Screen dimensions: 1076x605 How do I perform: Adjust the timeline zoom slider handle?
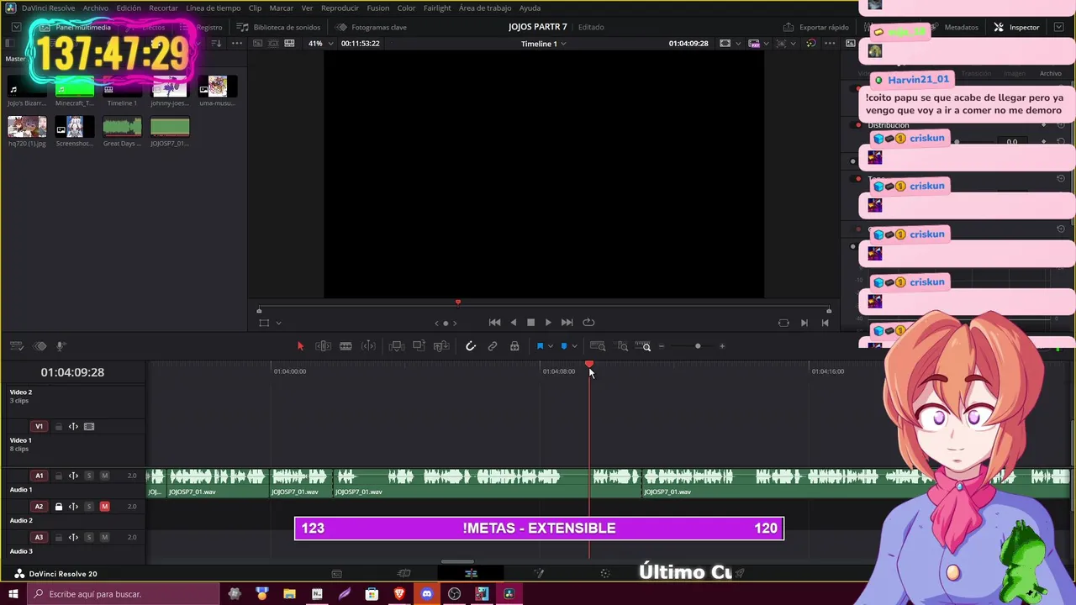[x=698, y=346]
